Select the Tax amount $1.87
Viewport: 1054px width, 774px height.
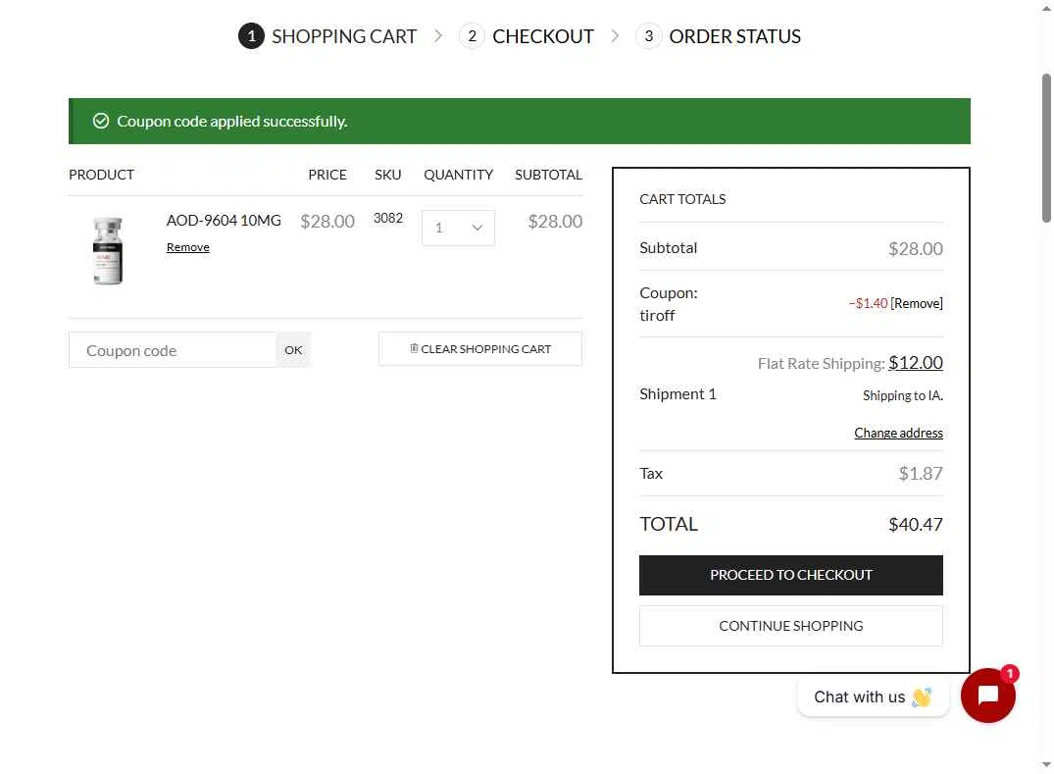coord(921,474)
